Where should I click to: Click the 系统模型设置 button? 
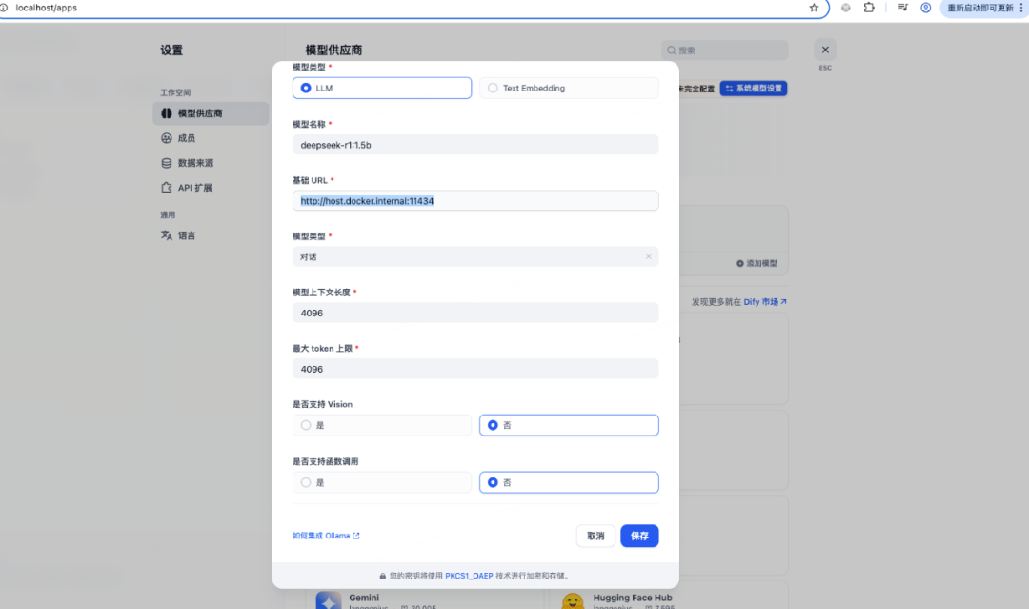coord(754,89)
